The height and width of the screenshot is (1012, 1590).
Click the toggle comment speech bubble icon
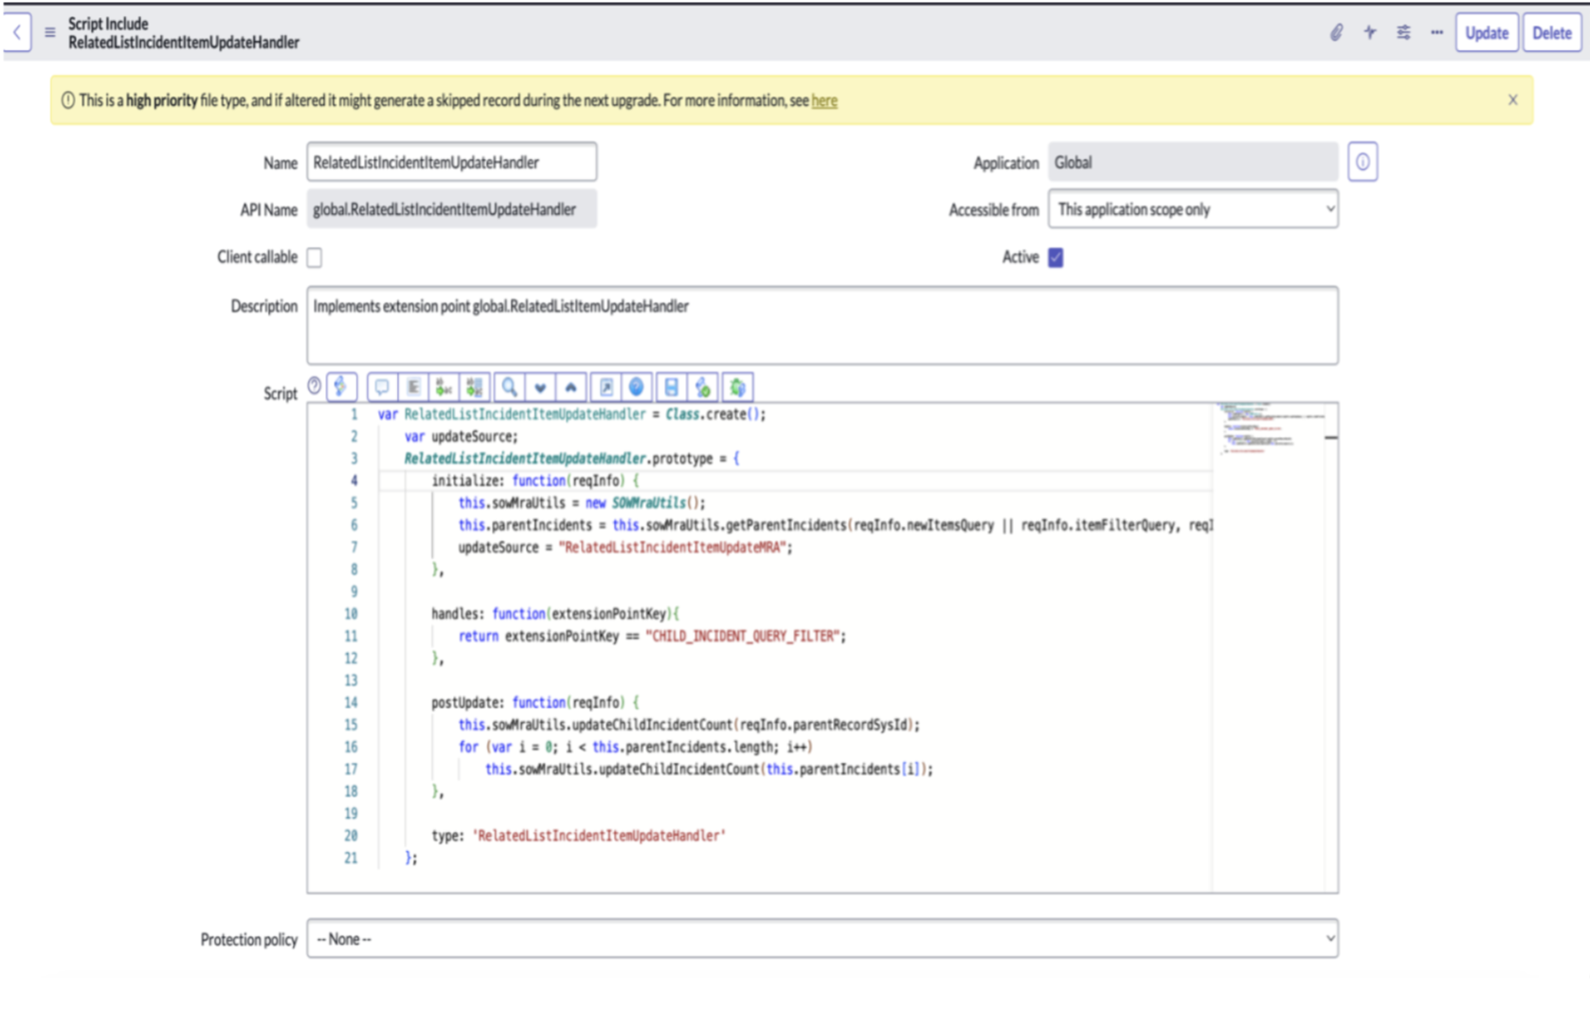382,387
